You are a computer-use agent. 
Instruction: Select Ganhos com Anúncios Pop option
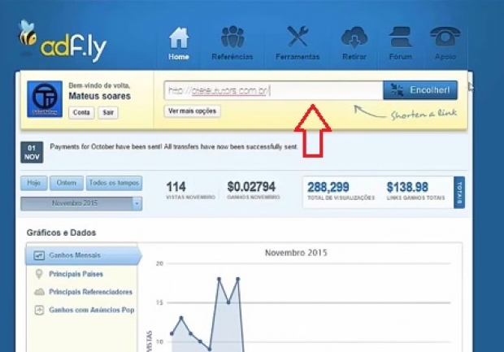coord(92,310)
